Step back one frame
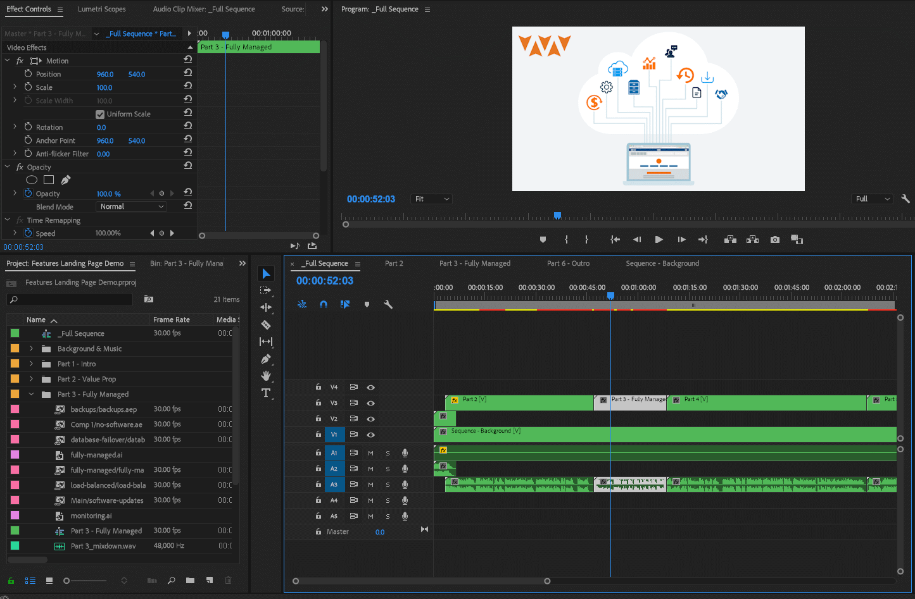Viewport: 915px width, 599px height. (637, 240)
